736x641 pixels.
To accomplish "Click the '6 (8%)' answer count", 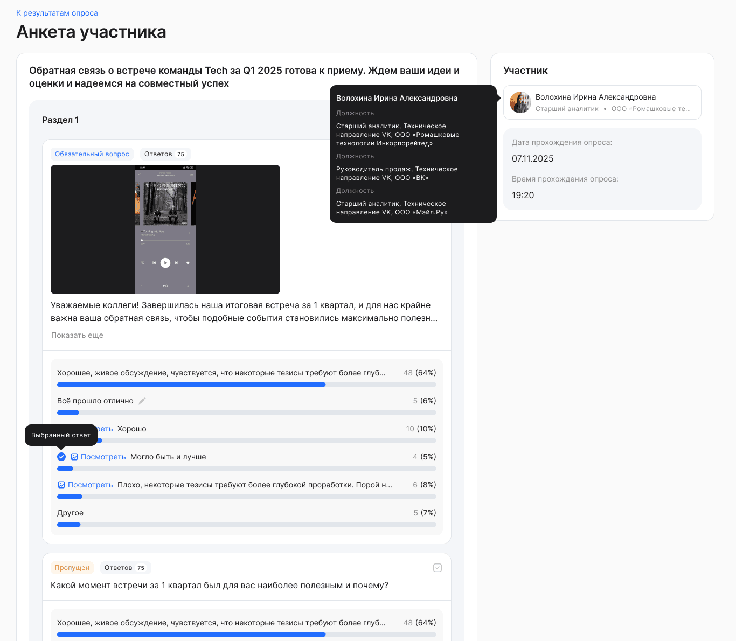I will tap(425, 485).
